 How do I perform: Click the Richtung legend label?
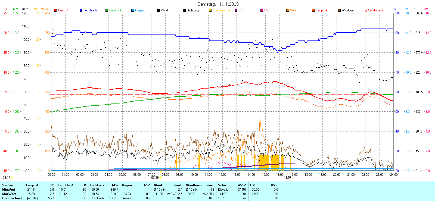click(x=192, y=10)
